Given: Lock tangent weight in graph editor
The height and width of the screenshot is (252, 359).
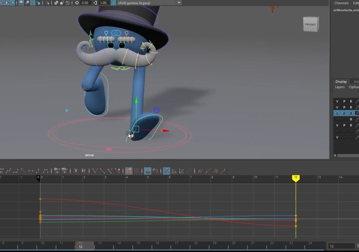Looking at the screenshot, I should pos(118,171).
